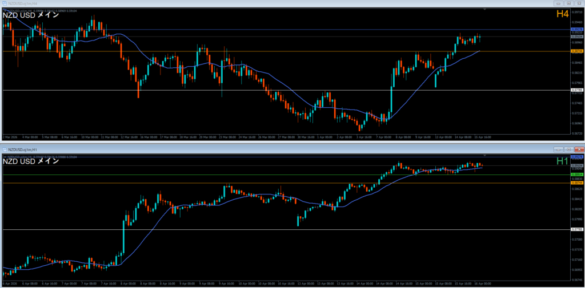Click white 0.57785 price label on H4 chart

(576, 90)
